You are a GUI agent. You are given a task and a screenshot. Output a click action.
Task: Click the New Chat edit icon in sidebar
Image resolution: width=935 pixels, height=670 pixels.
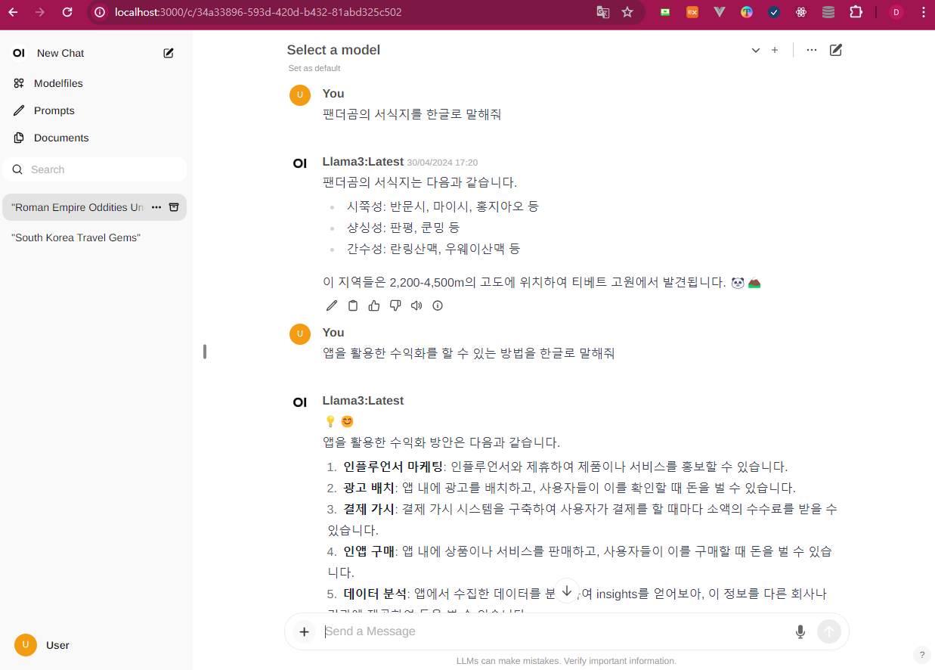coord(169,53)
